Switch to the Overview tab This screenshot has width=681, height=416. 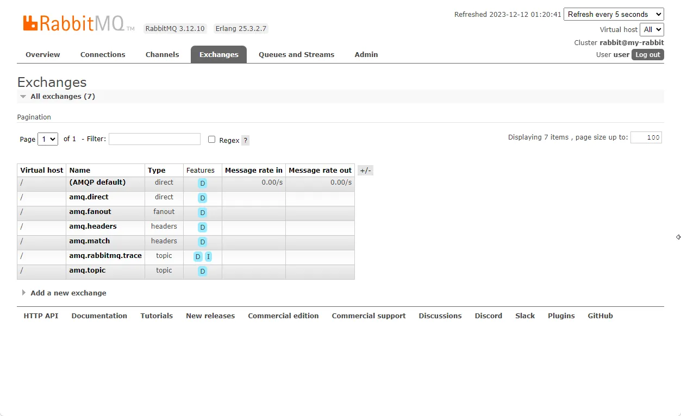[x=42, y=54]
